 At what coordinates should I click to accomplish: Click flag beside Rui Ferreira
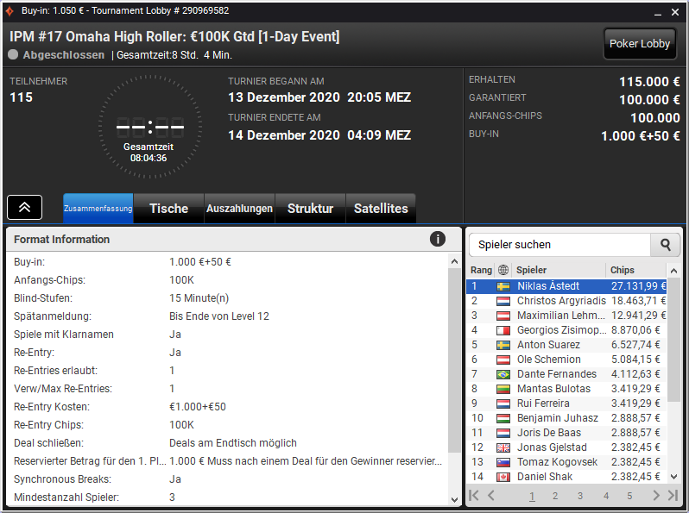pos(503,404)
